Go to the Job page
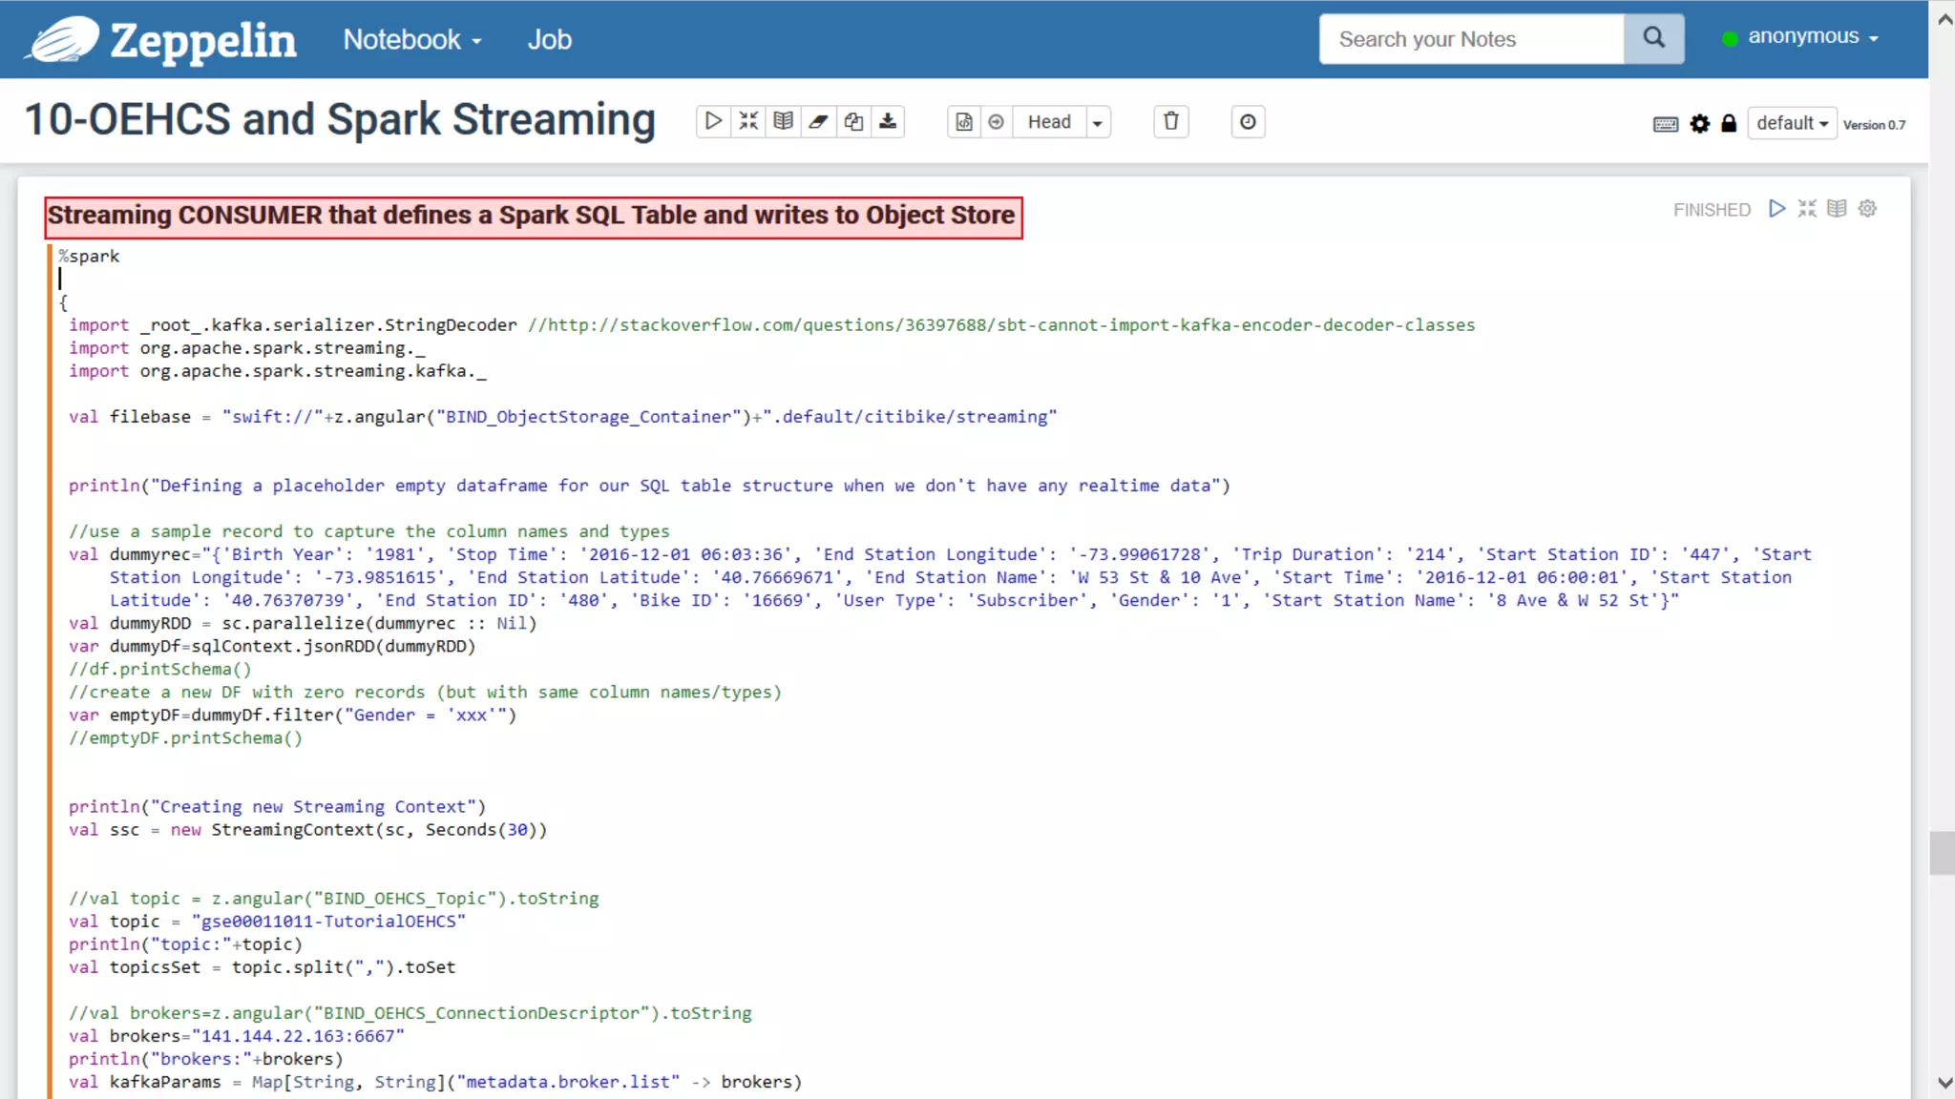1955x1099 pixels. pos(549,39)
